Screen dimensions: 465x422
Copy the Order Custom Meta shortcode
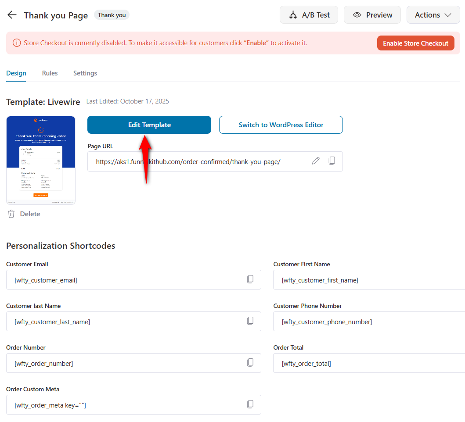tap(250, 404)
